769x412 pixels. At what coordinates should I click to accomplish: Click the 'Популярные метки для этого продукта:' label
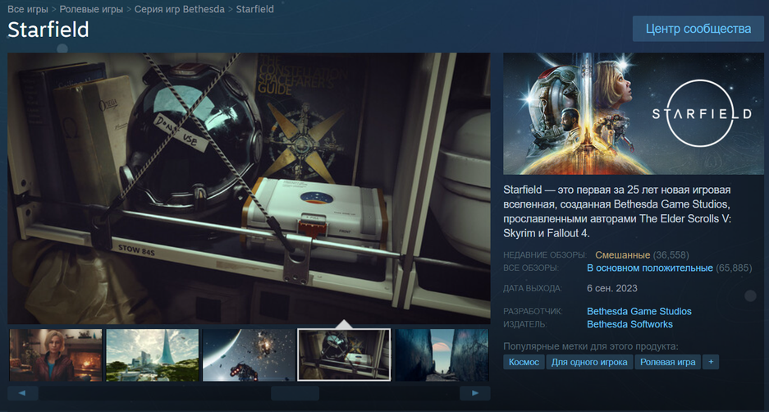click(590, 347)
